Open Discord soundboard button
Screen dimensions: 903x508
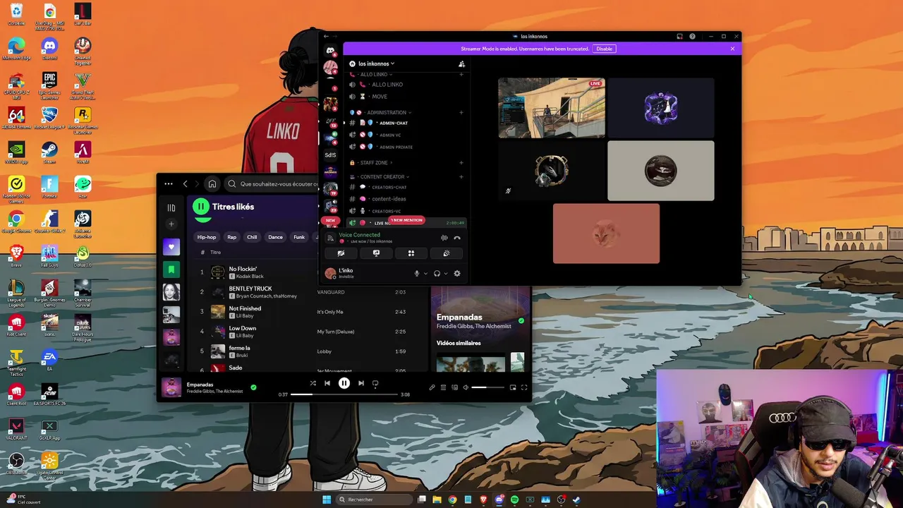(x=446, y=253)
